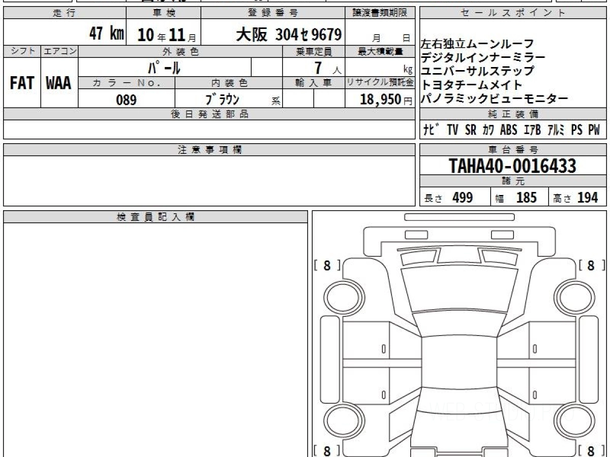Click the 後日発送部品 header bar

tap(209, 114)
